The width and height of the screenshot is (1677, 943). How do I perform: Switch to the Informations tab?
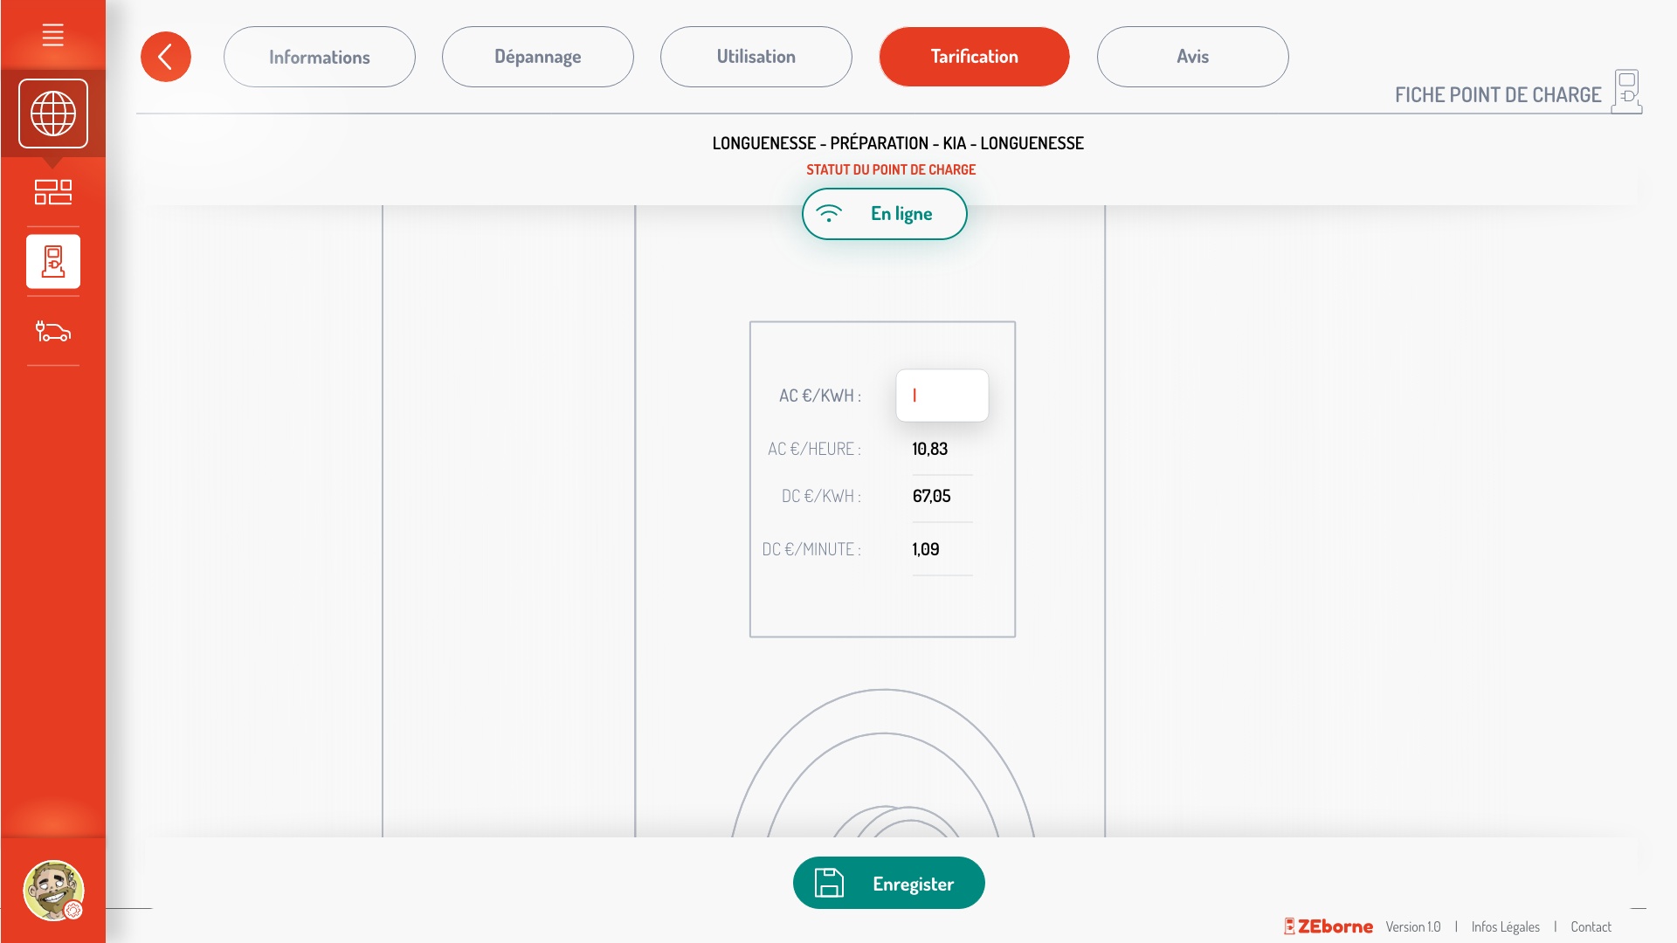(x=319, y=57)
